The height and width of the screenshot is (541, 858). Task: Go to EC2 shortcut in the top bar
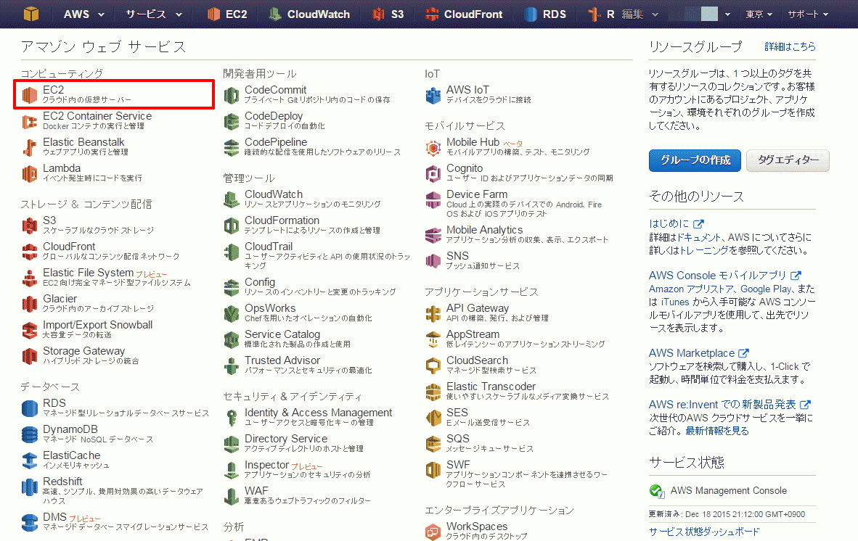[228, 15]
